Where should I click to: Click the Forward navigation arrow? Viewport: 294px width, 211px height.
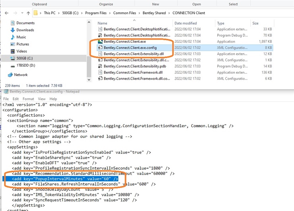15,13
